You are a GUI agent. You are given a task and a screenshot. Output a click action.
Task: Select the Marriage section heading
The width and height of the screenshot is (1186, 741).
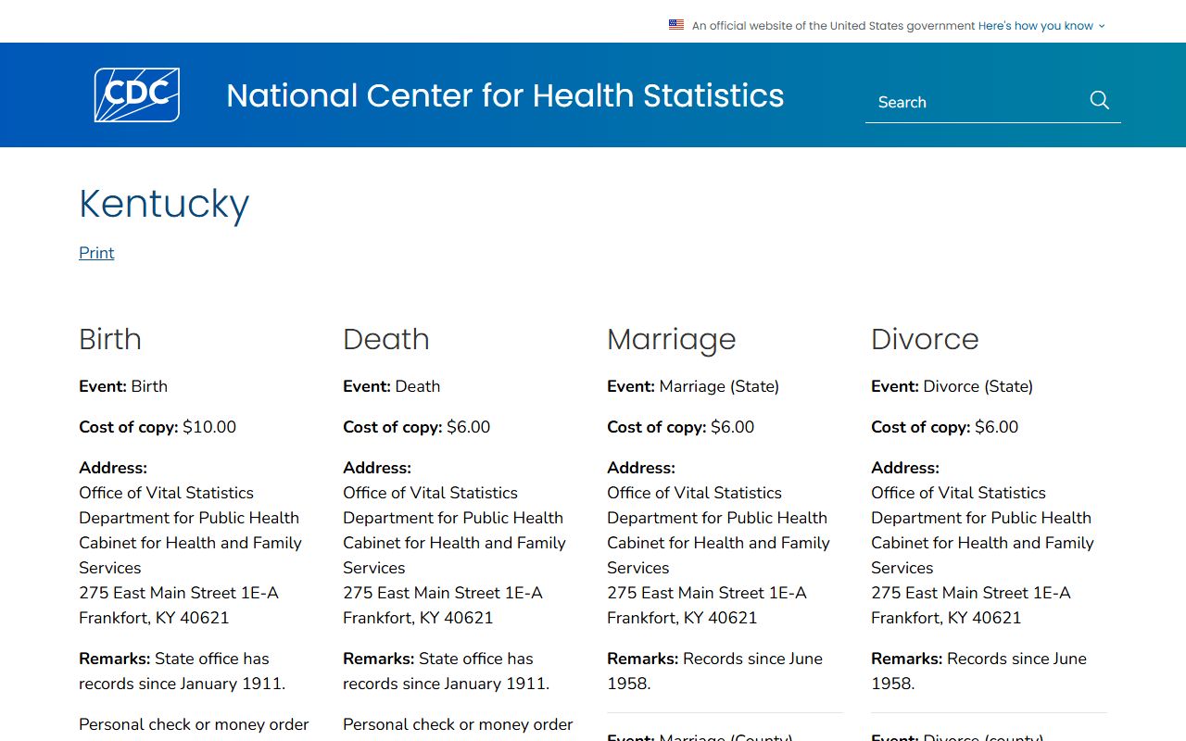point(672,339)
